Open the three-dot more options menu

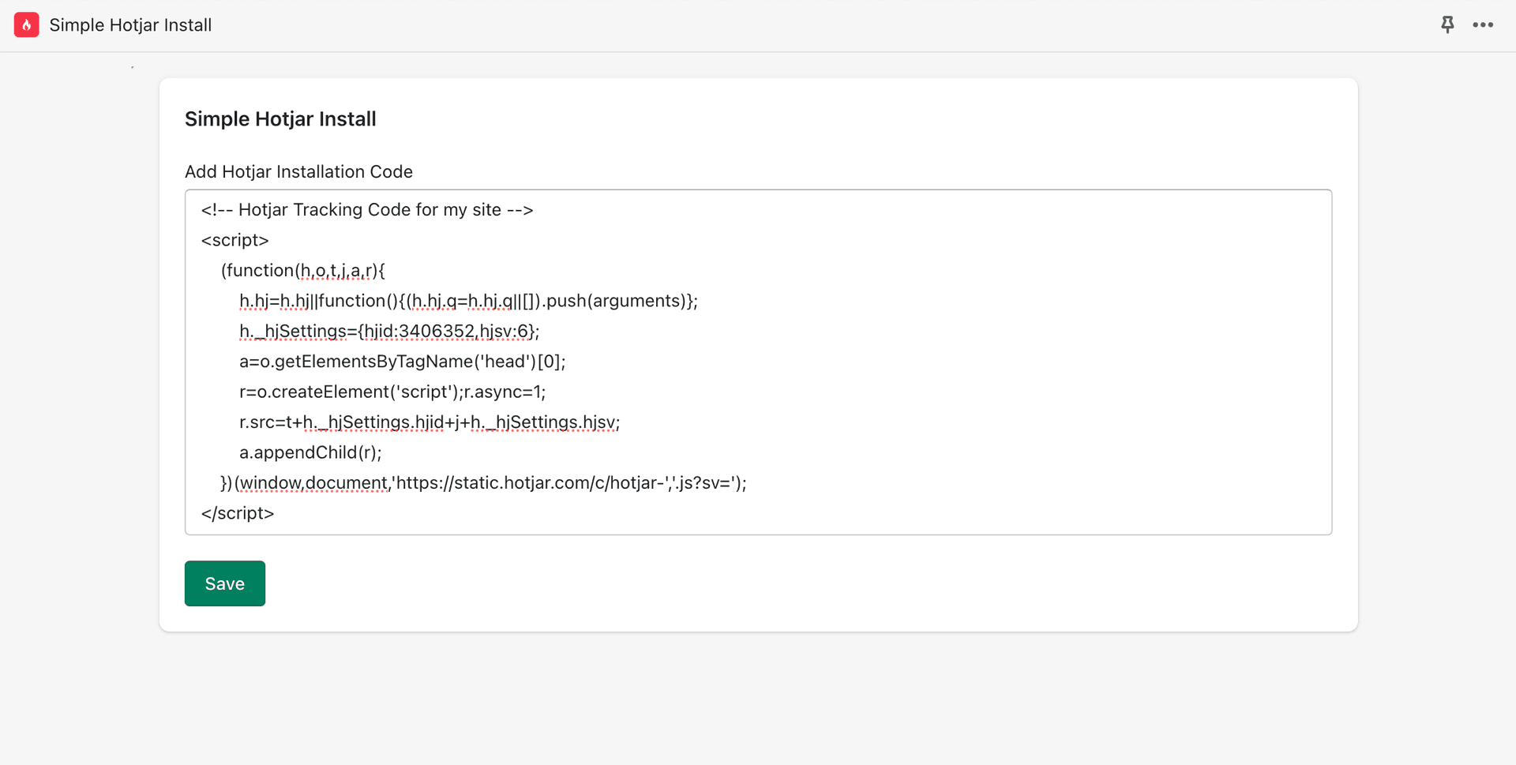1483,25
